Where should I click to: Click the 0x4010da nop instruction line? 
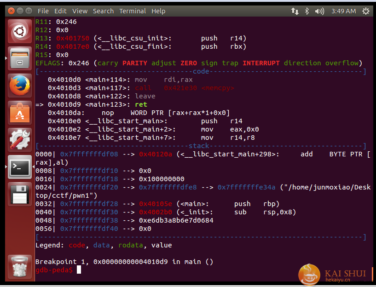[x=139, y=113]
